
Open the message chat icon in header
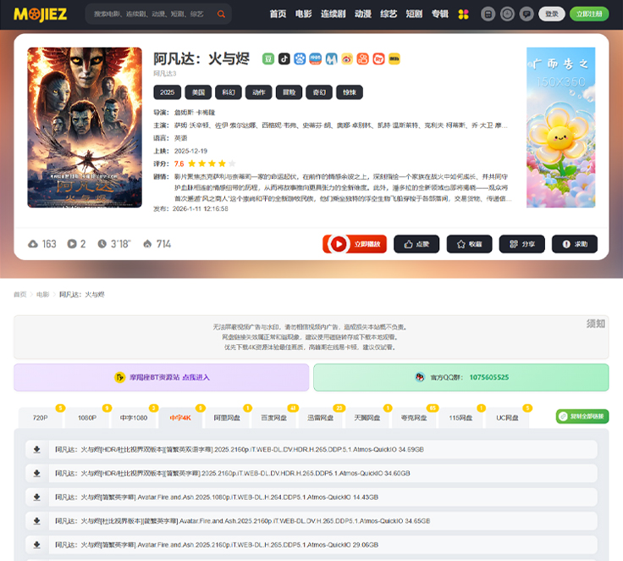[x=527, y=14]
